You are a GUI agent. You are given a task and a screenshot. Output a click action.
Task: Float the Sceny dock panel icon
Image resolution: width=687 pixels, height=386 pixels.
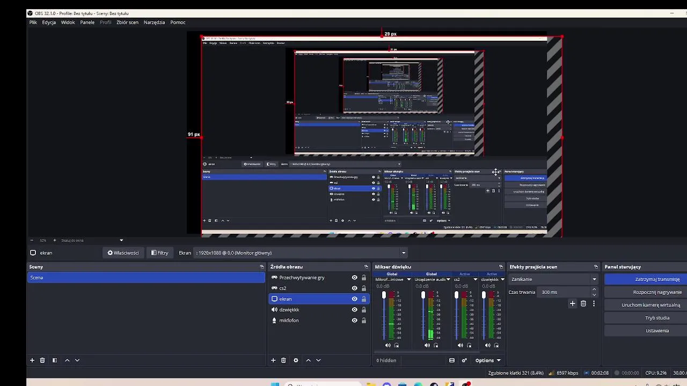(262, 266)
